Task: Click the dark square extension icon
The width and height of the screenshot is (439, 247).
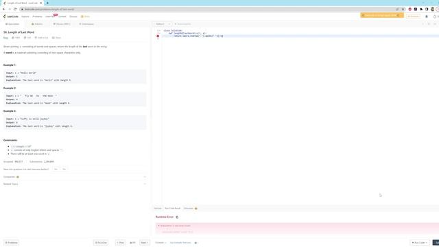Action: [416, 9]
